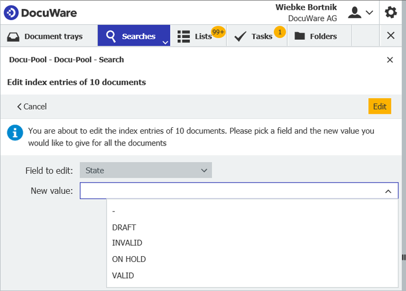
Task: Close the tab bar with X icon
Action: point(390,36)
